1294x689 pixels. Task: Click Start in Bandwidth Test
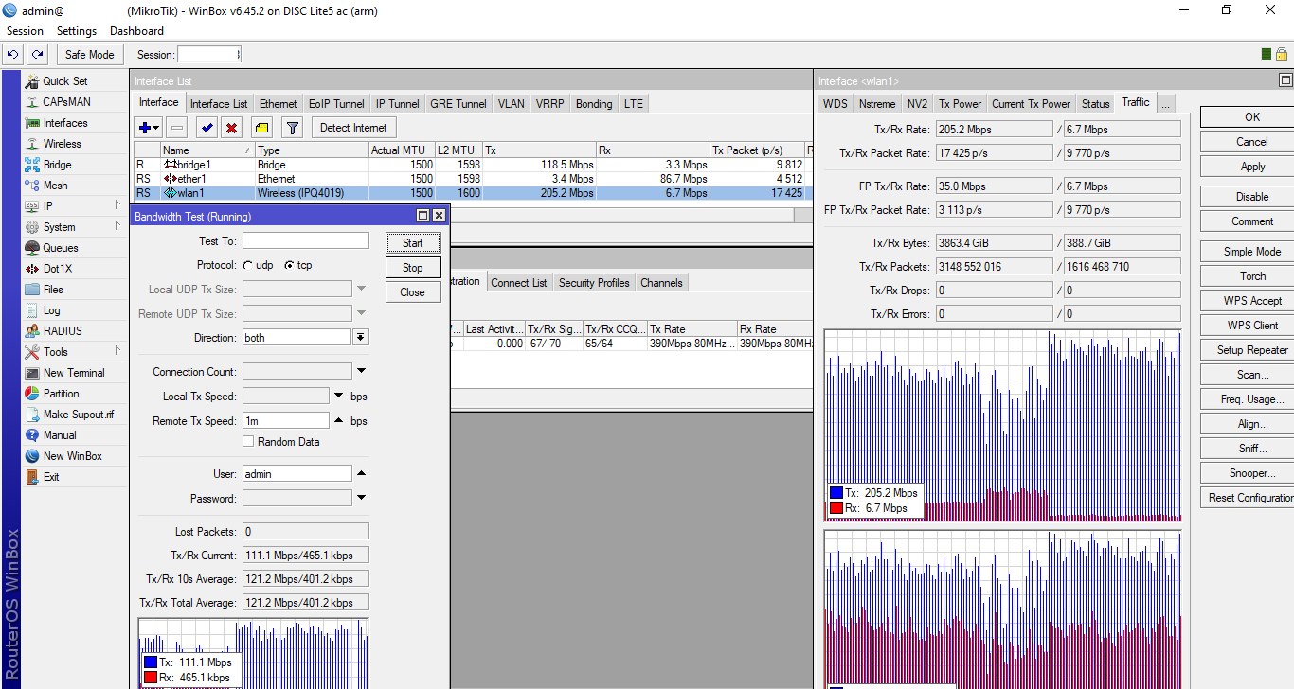click(x=413, y=243)
